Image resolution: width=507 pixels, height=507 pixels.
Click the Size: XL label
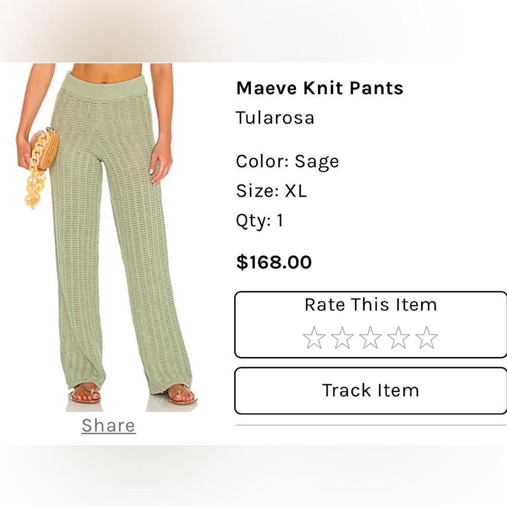point(271,191)
